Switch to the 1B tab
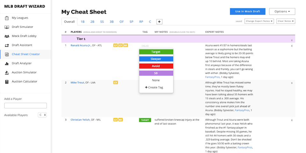 83,22
